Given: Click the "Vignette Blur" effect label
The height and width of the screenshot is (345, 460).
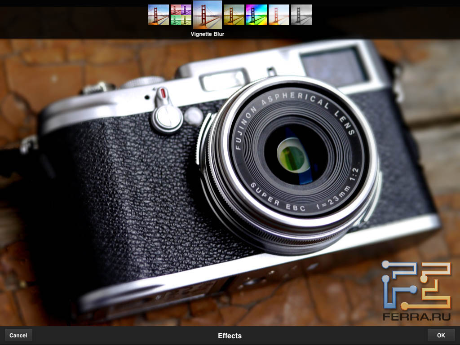Looking at the screenshot, I should (x=208, y=34).
